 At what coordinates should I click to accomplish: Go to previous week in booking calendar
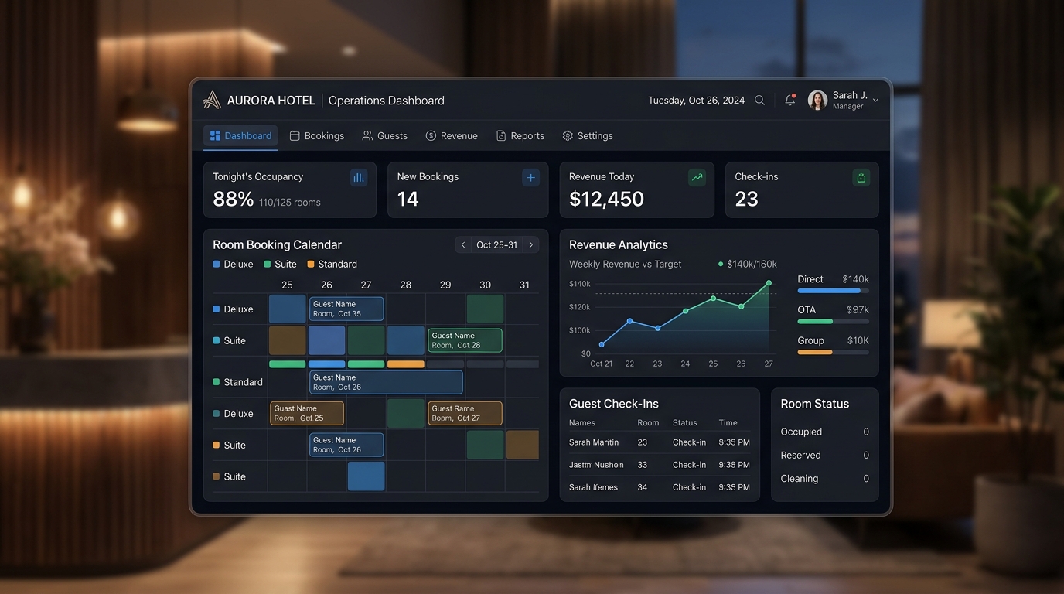[x=463, y=244]
